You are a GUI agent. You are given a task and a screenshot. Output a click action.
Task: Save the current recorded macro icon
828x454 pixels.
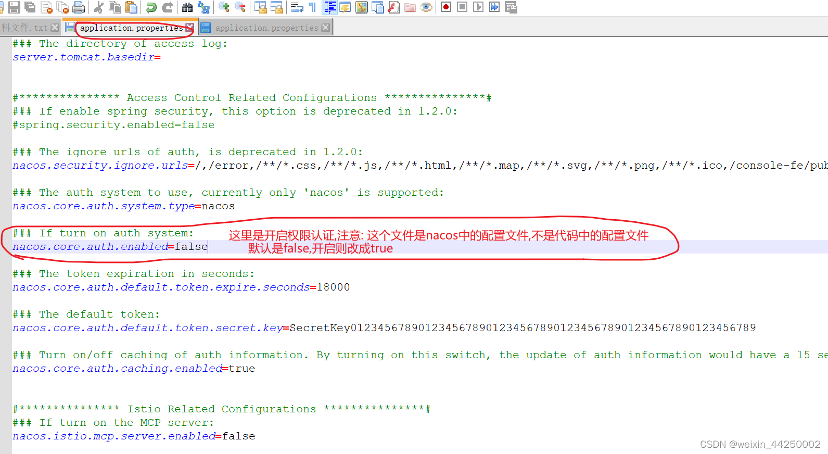click(x=511, y=7)
